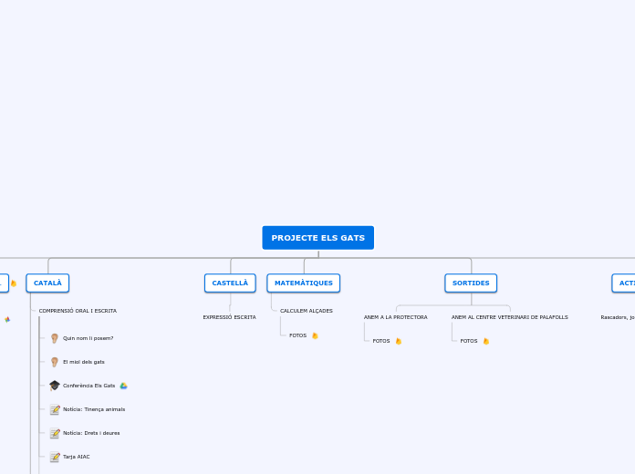Click the note icon beside 'Notícia: Drets i deures'
635x474 pixels.
(x=55, y=433)
